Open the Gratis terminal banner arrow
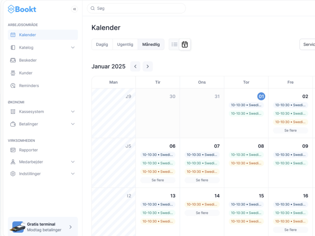 [x=71, y=227]
